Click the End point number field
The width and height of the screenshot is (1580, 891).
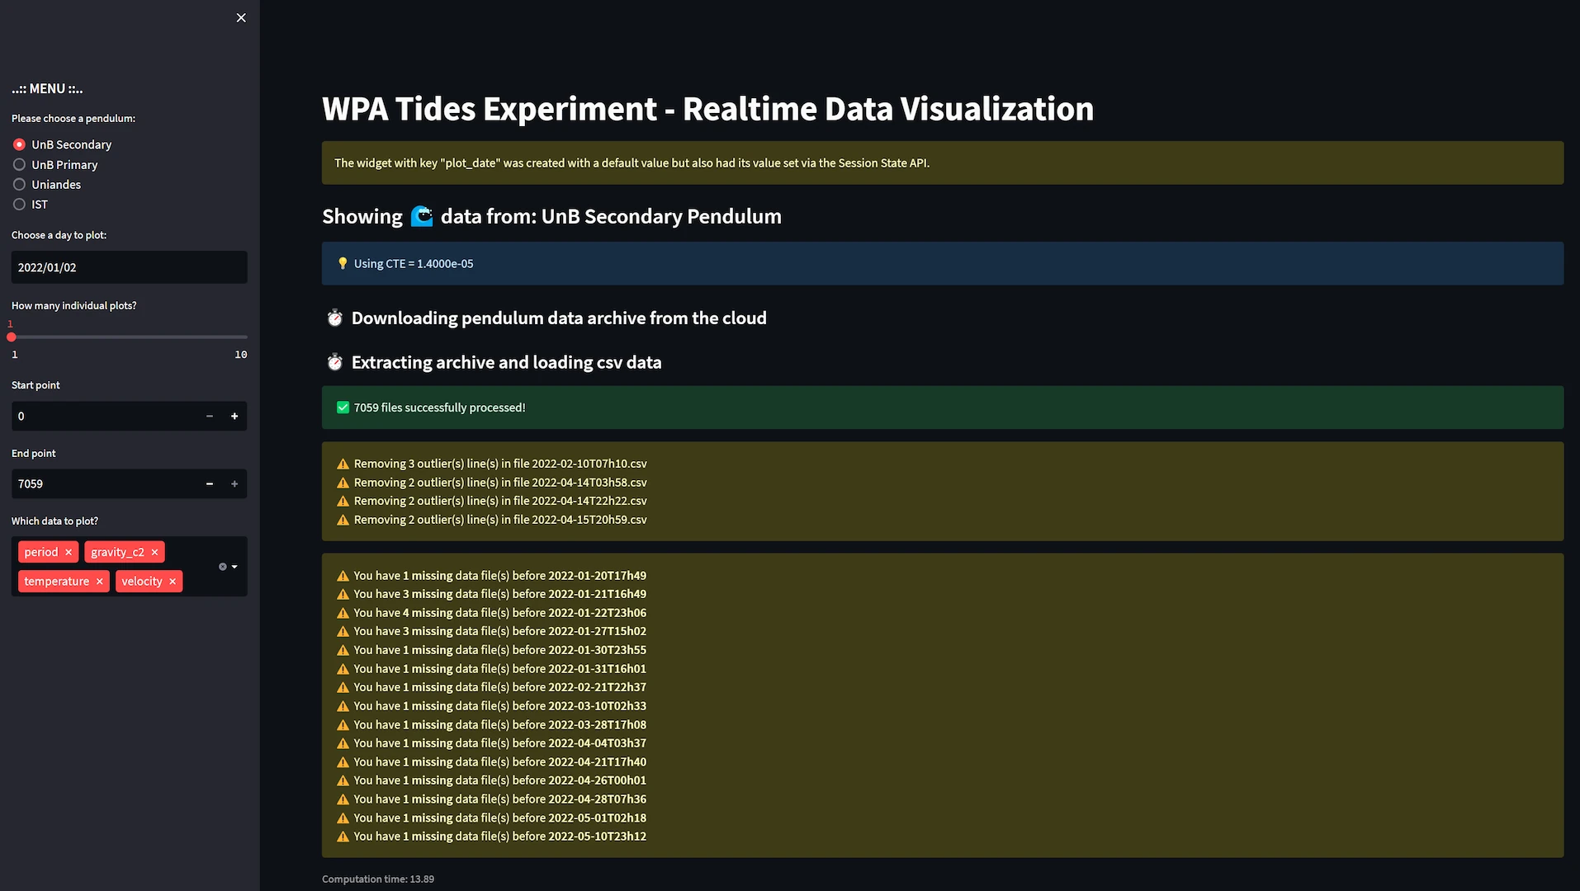coord(103,483)
